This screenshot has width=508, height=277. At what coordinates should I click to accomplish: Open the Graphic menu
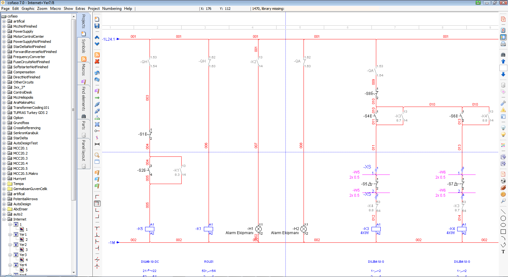[28, 9]
